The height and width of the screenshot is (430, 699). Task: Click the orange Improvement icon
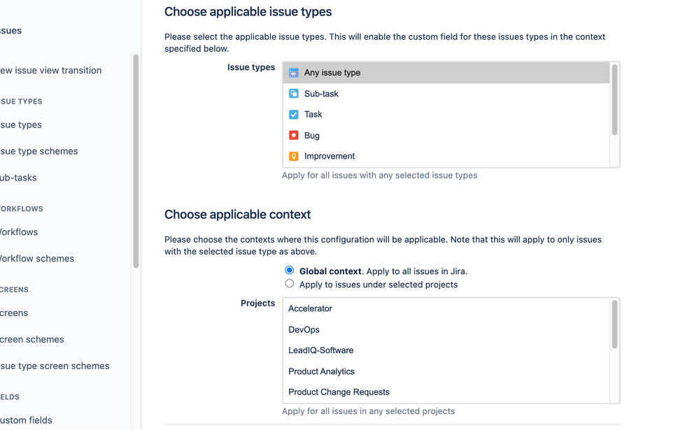point(294,157)
